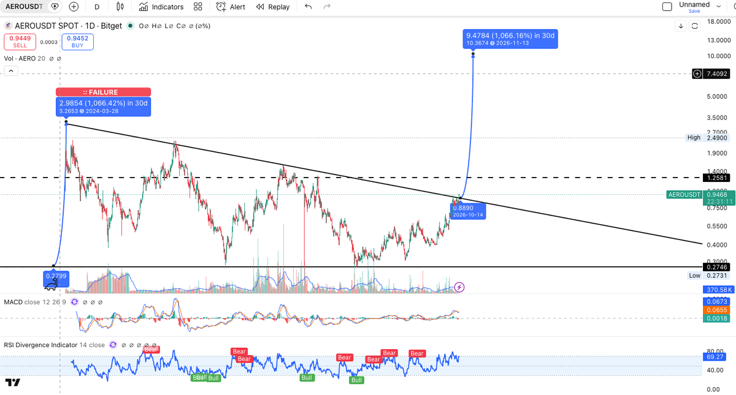Create an Alert from the toolbar
Image resolution: width=736 pixels, height=395 pixels.
[231, 7]
